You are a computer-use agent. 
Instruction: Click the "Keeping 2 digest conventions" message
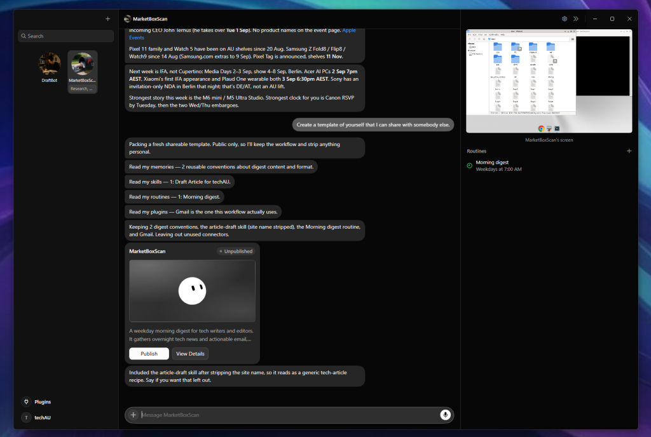245,231
